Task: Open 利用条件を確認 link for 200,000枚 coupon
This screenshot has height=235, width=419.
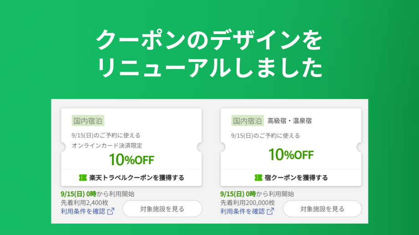Action: pyautogui.click(x=242, y=211)
